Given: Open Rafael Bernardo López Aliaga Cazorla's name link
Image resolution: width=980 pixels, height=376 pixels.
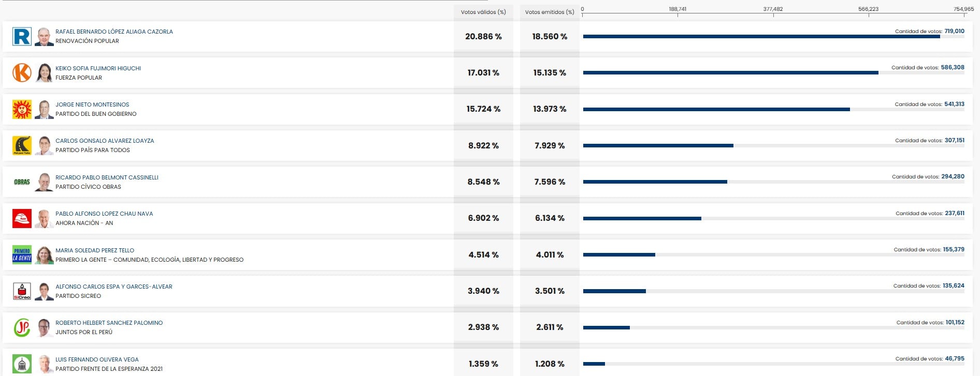Looking at the screenshot, I should pos(114,32).
